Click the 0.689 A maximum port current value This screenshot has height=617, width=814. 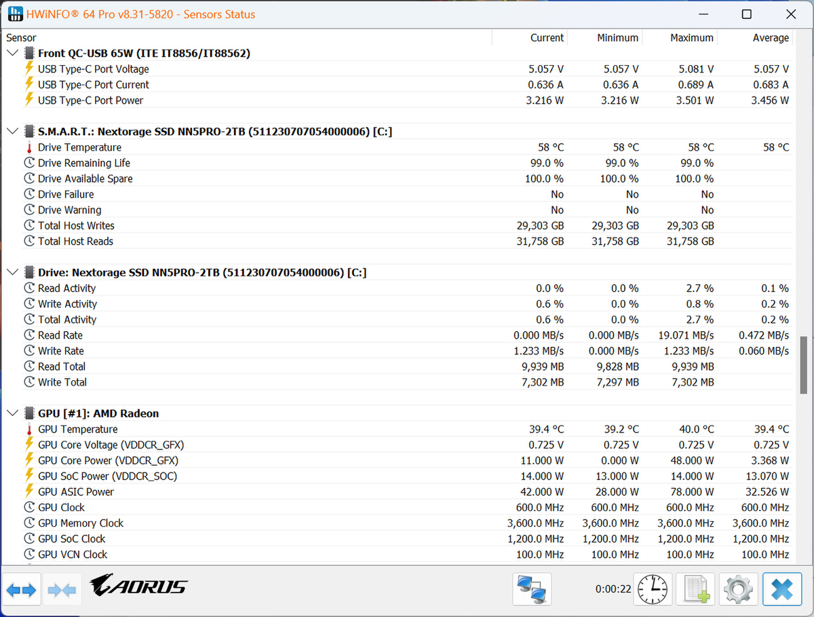click(696, 84)
